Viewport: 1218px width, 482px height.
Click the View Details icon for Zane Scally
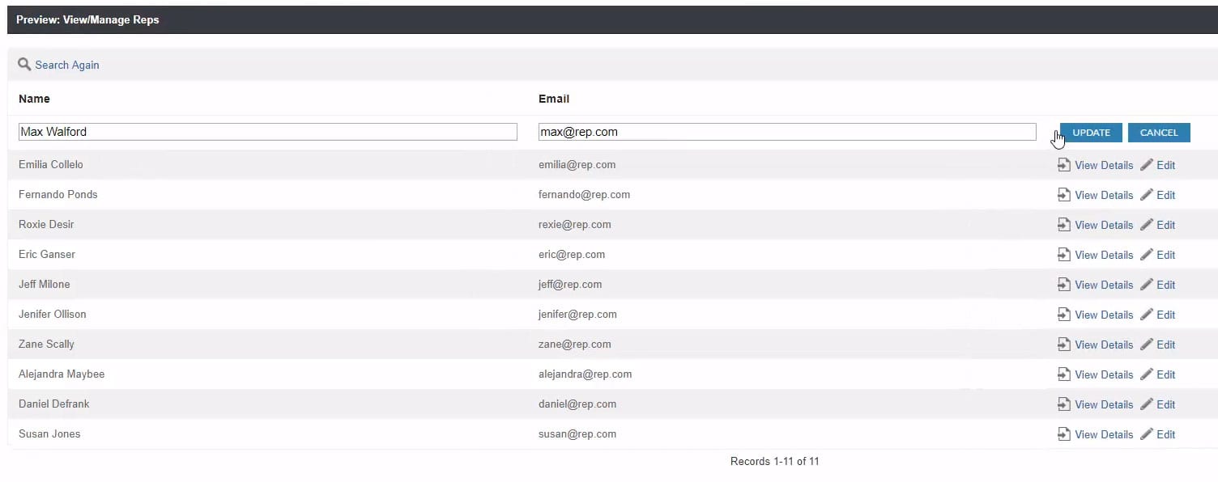pos(1064,345)
